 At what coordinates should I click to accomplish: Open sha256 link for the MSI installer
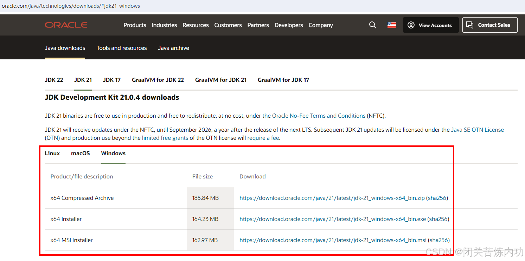click(x=439, y=240)
